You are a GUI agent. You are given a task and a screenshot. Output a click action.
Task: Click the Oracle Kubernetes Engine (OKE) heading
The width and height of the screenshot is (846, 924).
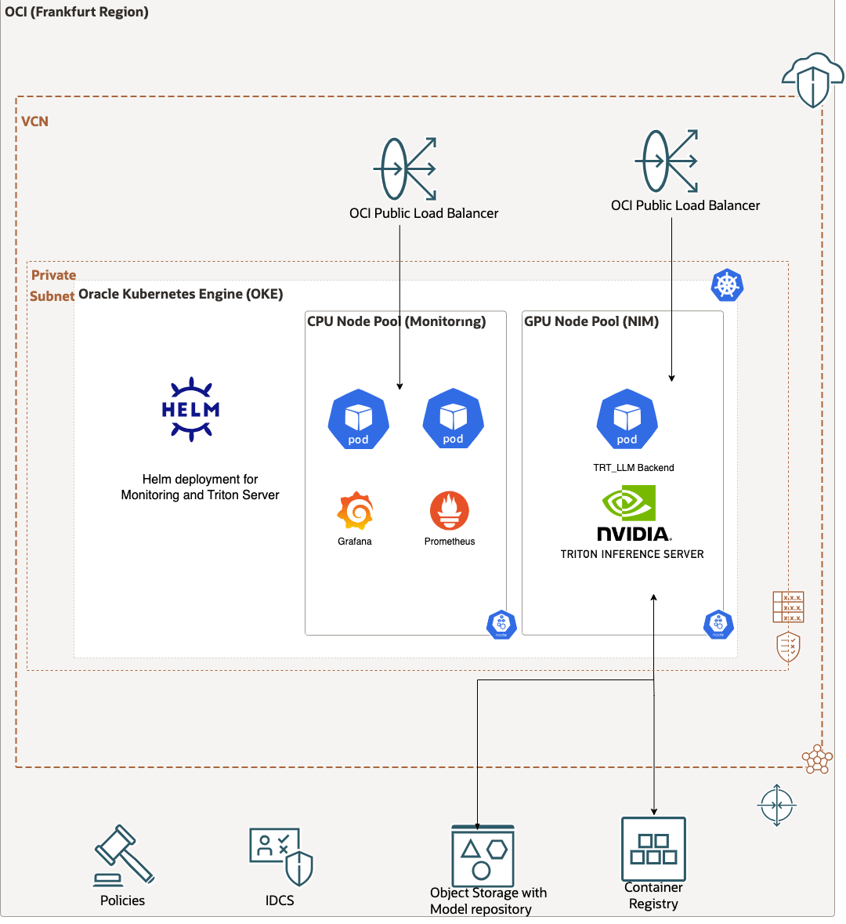181,294
